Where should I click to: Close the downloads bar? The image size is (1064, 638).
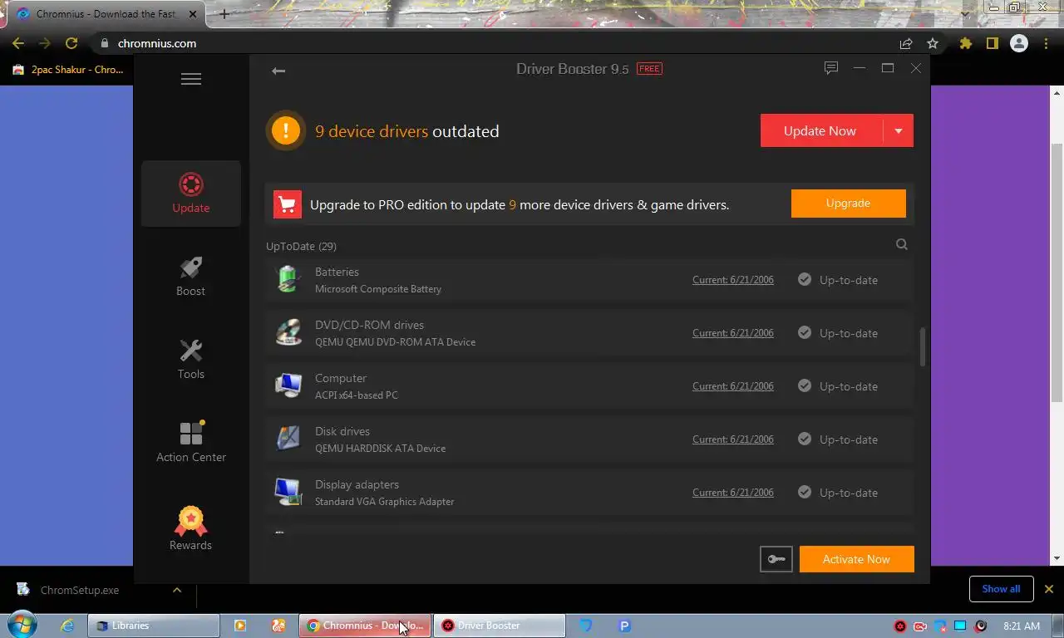click(x=1048, y=589)
